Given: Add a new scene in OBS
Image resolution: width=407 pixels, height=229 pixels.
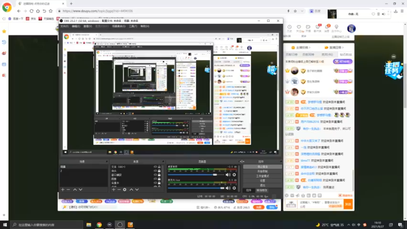Looking at the screenshot, I should point(63,189).
